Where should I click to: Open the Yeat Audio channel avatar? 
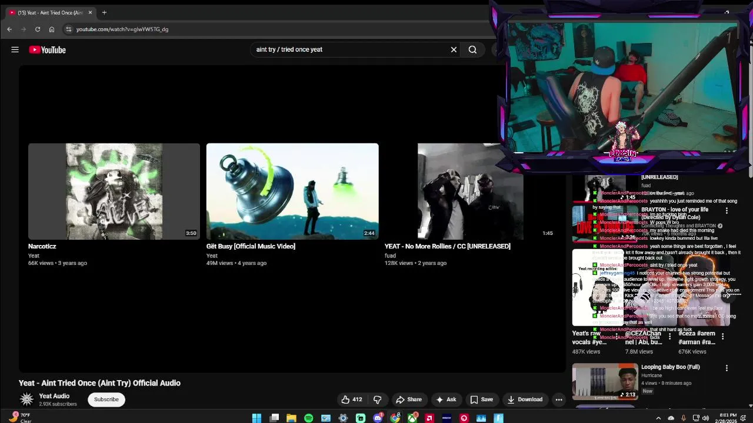click(26, 399)
